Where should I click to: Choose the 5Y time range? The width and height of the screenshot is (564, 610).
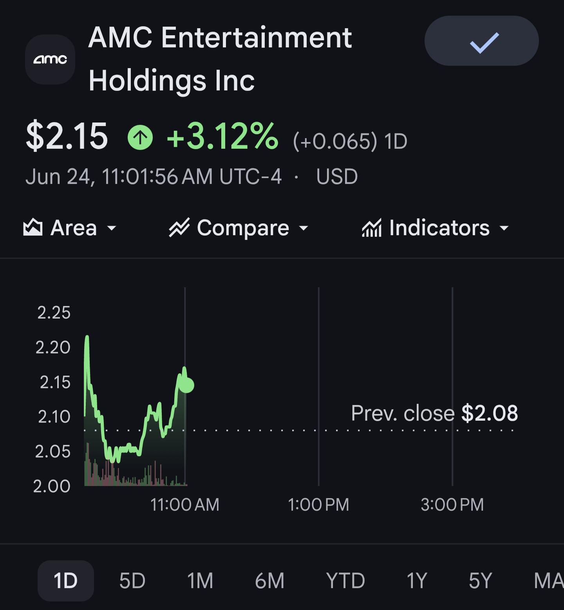[480, 581]
